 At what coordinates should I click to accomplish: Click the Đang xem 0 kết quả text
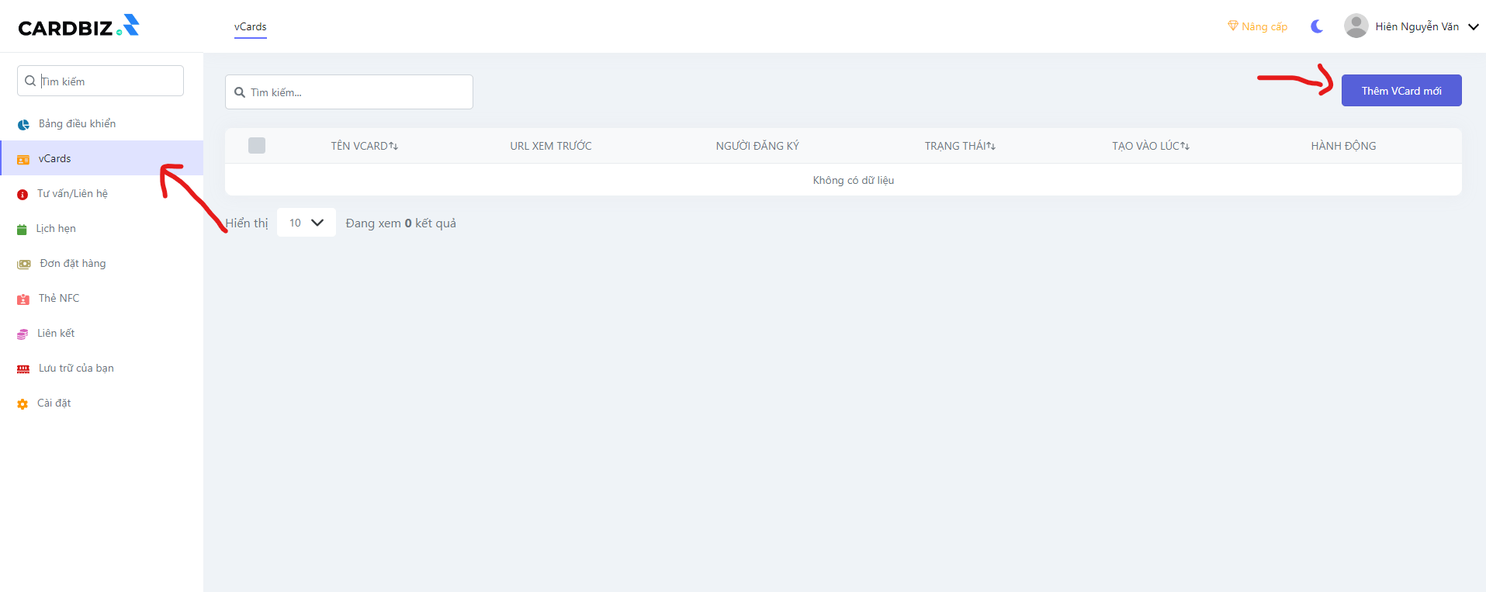click(401, 223)
